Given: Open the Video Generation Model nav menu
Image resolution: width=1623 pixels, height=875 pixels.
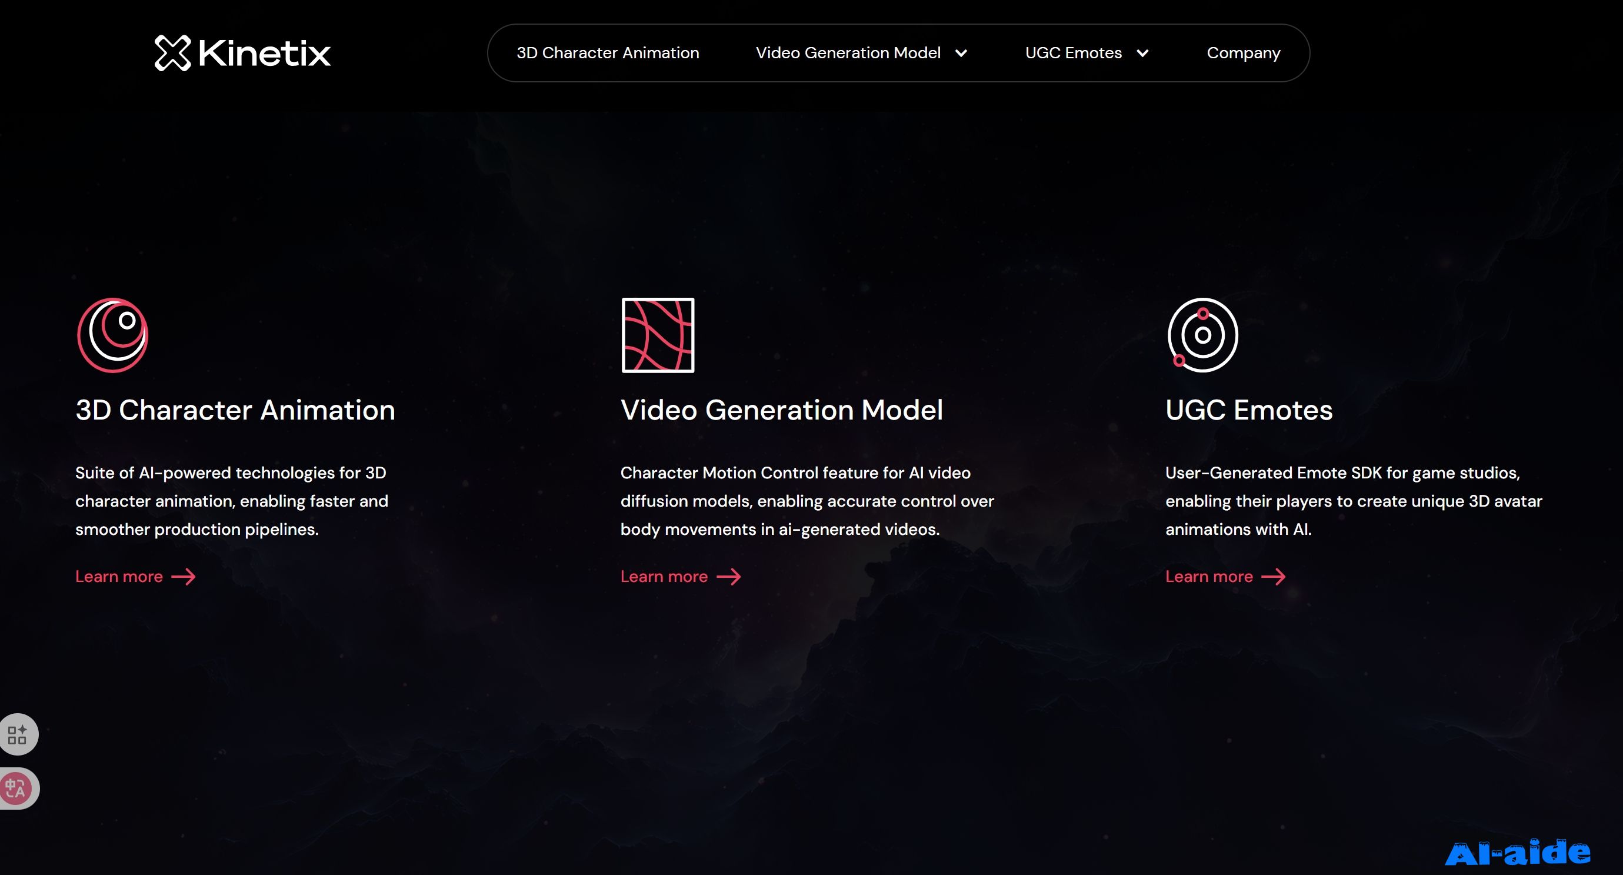Looking at the screenshot, I should click(848, 53).
